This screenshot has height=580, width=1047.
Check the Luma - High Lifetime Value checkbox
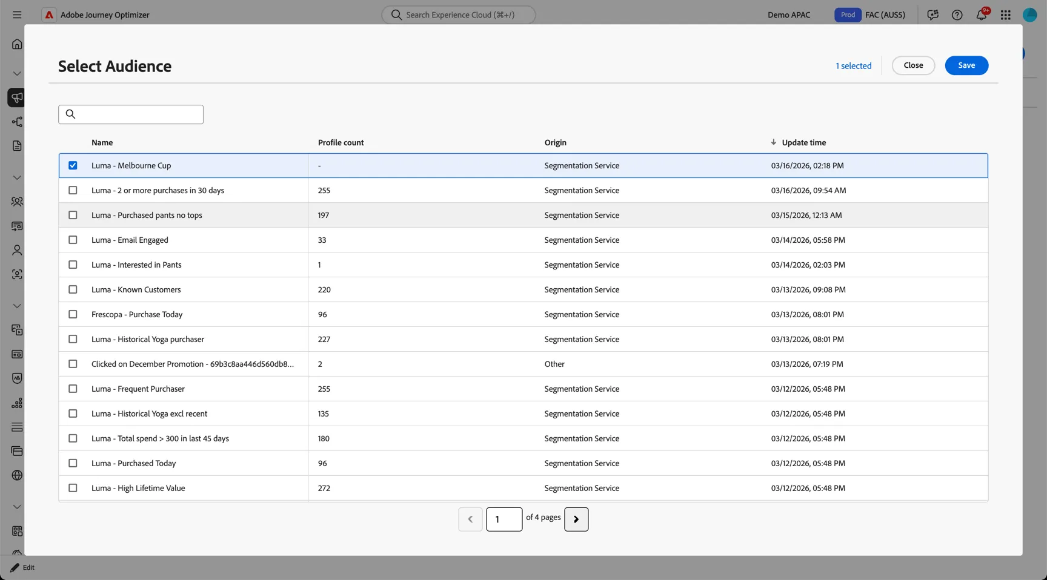[73, 488]
